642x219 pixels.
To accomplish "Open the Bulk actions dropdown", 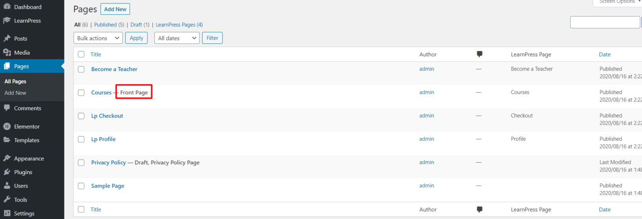I will pyautogui.click(x=98, y=38).
